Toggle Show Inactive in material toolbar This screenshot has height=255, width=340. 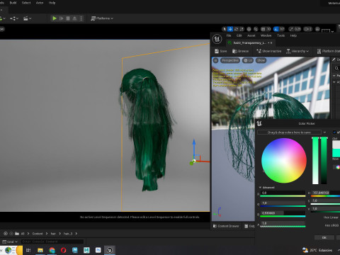point(269,51)
